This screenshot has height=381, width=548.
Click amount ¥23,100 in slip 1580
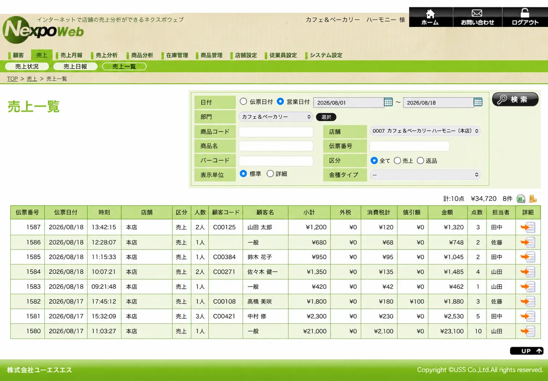(x=452, y=331)
